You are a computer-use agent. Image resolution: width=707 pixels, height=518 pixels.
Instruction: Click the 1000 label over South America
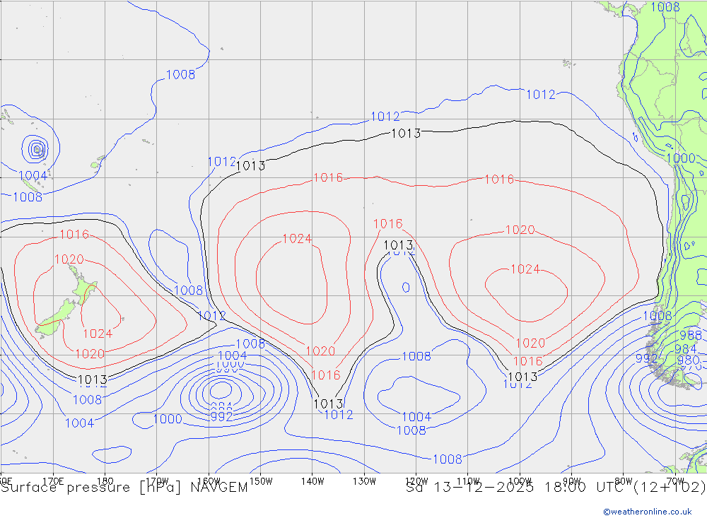tap(680, 158)
